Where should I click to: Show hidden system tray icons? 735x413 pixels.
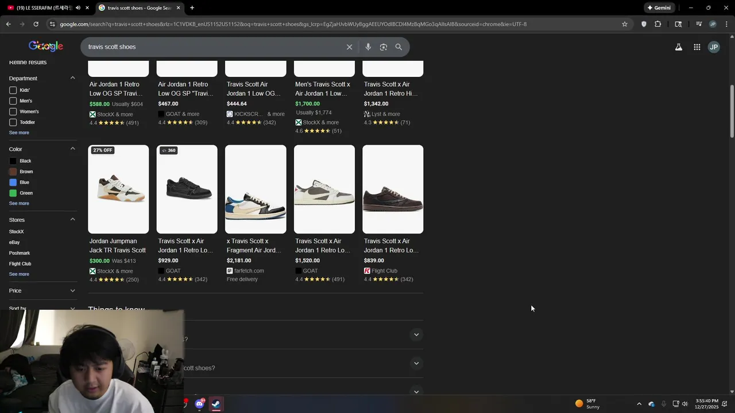click(639, 404)
